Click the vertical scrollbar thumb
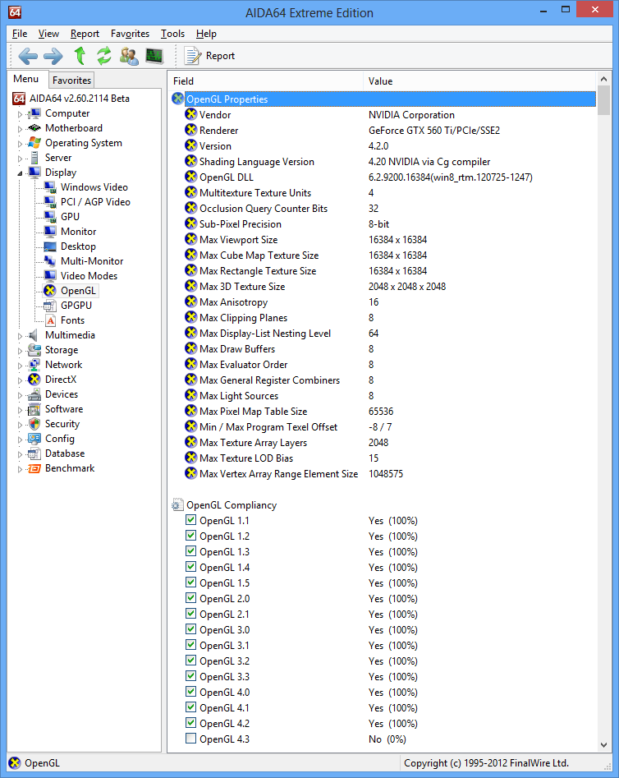 [603, 101]
